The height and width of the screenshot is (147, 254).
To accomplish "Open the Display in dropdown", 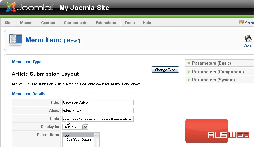I will [x=75, y=127].
